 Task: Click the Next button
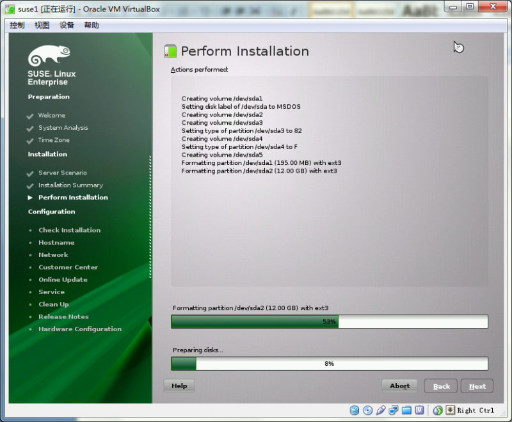tap(477, 386)
